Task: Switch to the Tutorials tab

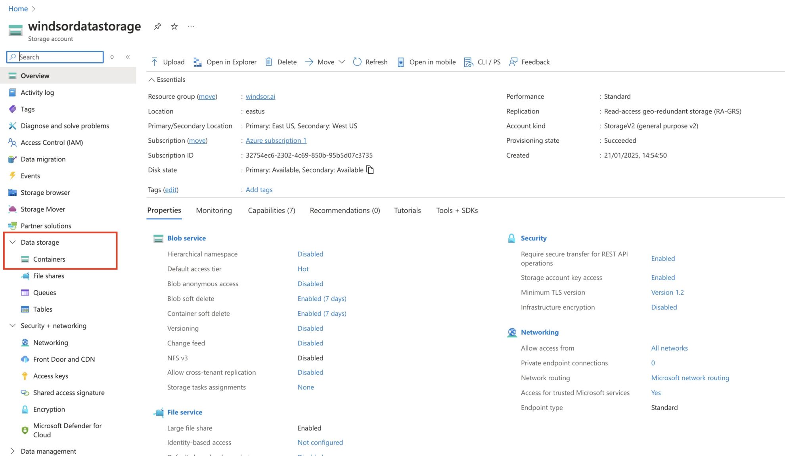Action: [x=407, y=210]
